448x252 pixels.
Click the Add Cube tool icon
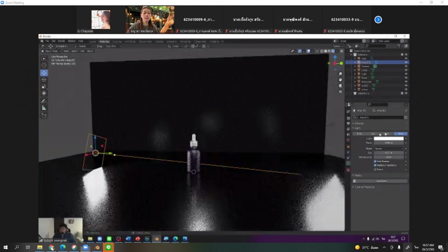coord(44,116)
